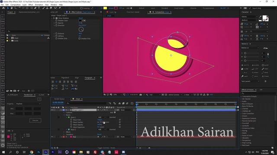Image resolution: width=277 pixels, height=155 pixels.
Task: Toggle Shadow Color stopwatch in Effect Controls
Action: click(x=56, y=21)
